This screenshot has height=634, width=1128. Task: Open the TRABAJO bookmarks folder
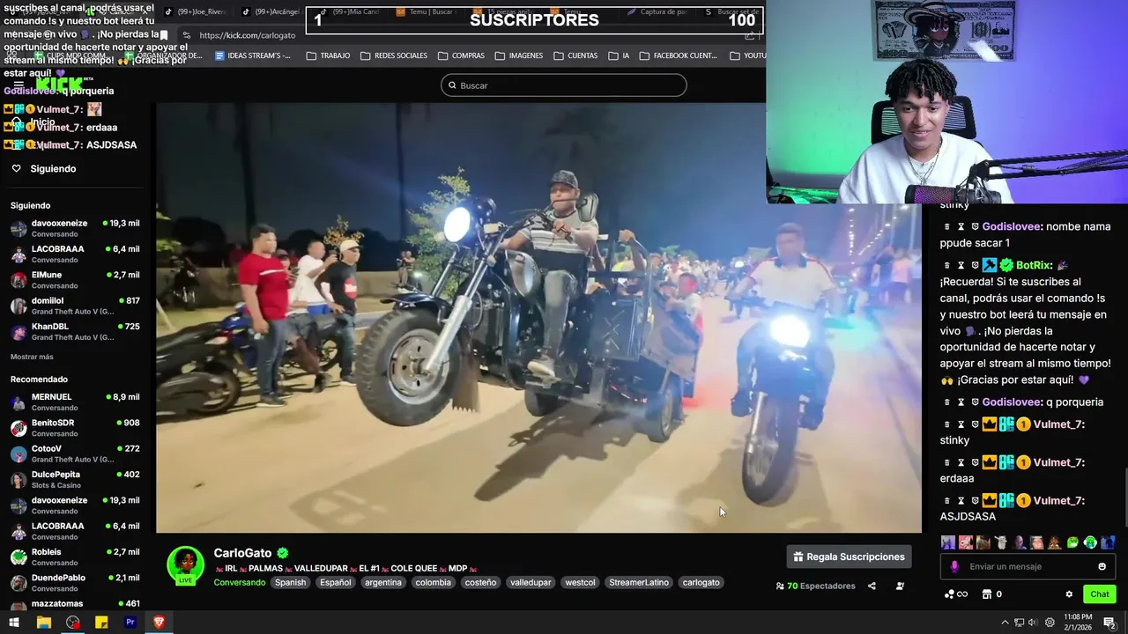pyautogui.click(x=327, y=55)
